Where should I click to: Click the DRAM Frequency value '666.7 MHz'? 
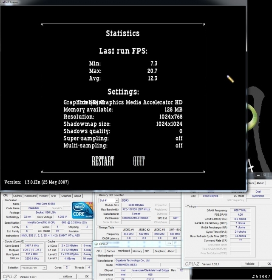click(240, 211)
